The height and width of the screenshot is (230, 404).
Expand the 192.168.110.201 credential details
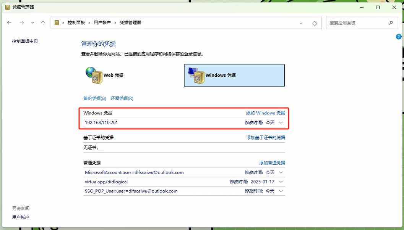click(x=281, y=122)
